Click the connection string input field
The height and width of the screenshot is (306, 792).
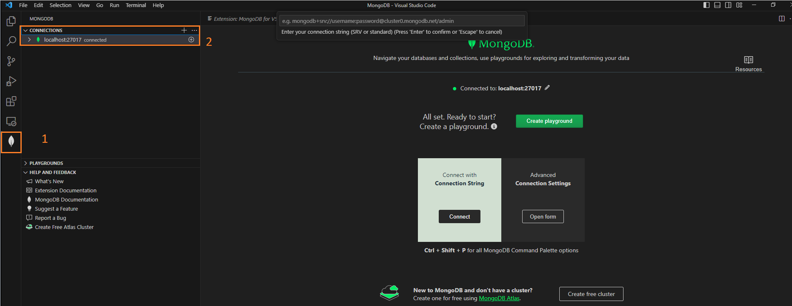[x=402, y=21]
